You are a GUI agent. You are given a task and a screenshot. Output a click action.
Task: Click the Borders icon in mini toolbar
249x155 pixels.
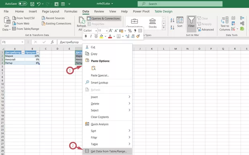coord(118,36)
